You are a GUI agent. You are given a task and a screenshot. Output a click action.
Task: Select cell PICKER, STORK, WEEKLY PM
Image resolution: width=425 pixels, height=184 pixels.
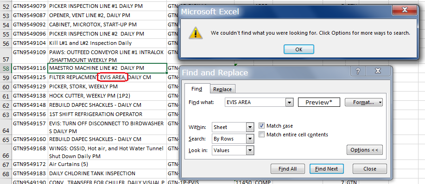pyautogui.click(x=107, y=87)
